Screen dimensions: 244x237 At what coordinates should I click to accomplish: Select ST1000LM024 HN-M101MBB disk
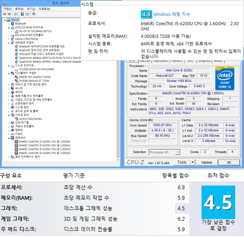coord(37,69)
